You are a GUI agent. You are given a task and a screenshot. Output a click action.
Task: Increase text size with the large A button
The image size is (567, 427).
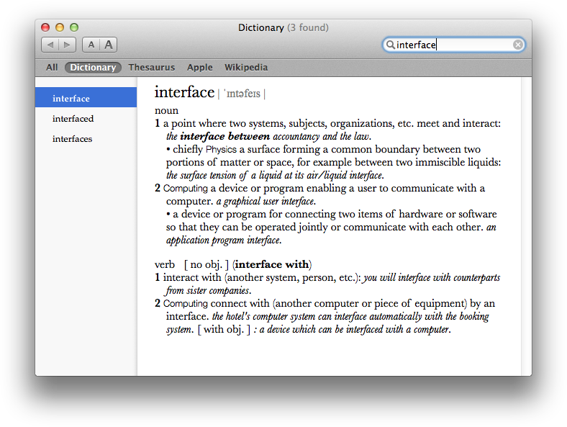click(x=109, y=45)
